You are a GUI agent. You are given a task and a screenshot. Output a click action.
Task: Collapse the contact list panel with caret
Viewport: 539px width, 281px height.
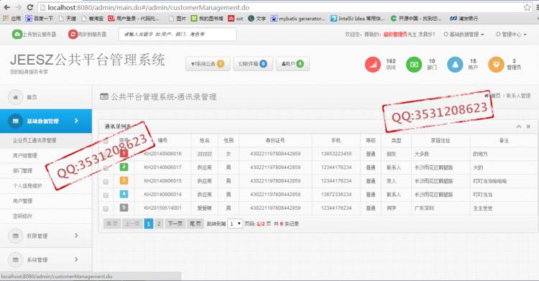point(519,126)
